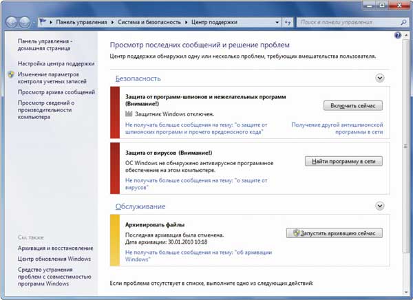
Task: Open Архивация и восстановление link
Action: (x=55, y=248)
